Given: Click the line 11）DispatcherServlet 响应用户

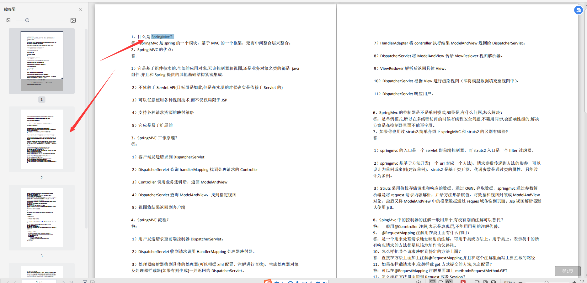Looking at the screenshot, I should pyautogui.click(x=403, y=94).
